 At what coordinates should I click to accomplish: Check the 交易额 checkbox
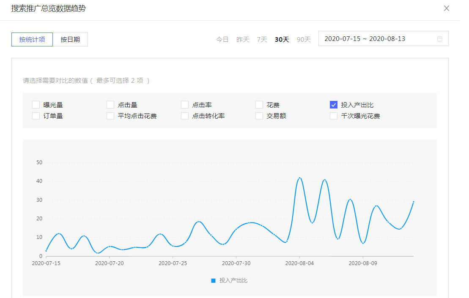(259, 116)
